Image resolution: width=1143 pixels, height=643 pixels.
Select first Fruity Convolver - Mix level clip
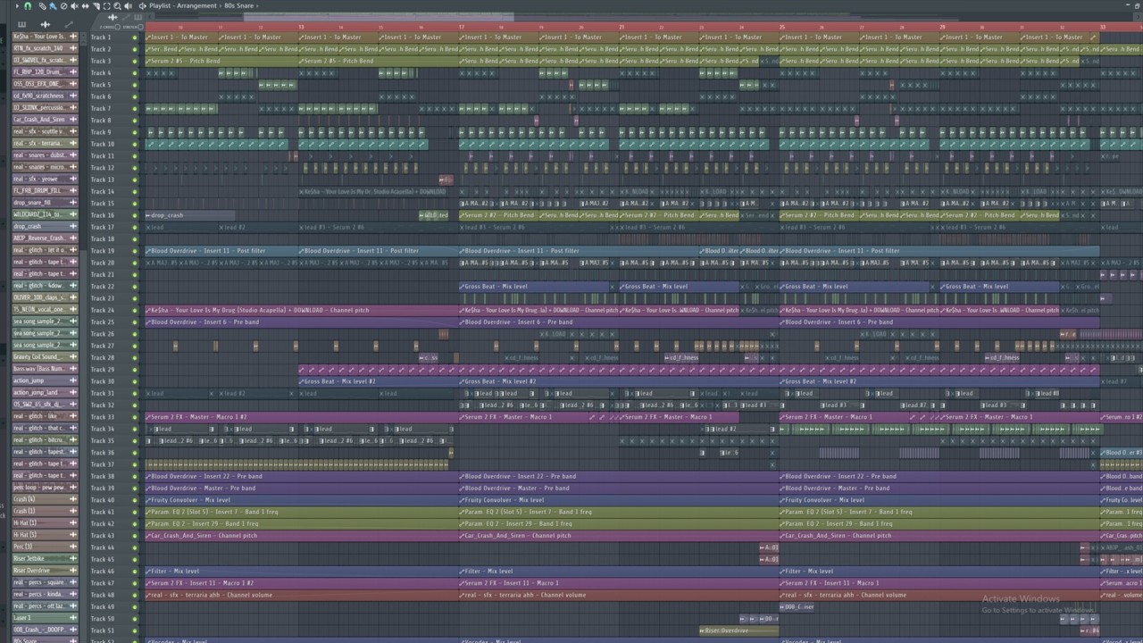coord(302,500)
